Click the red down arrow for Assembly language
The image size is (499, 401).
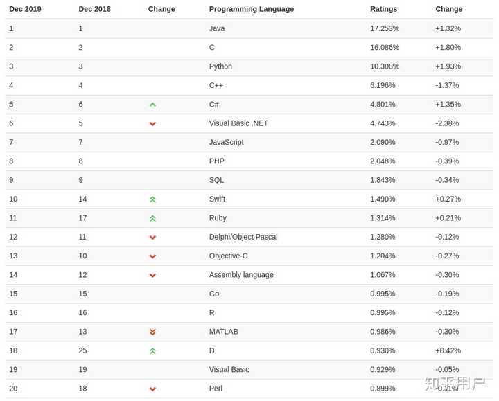[x=152, y=275]
